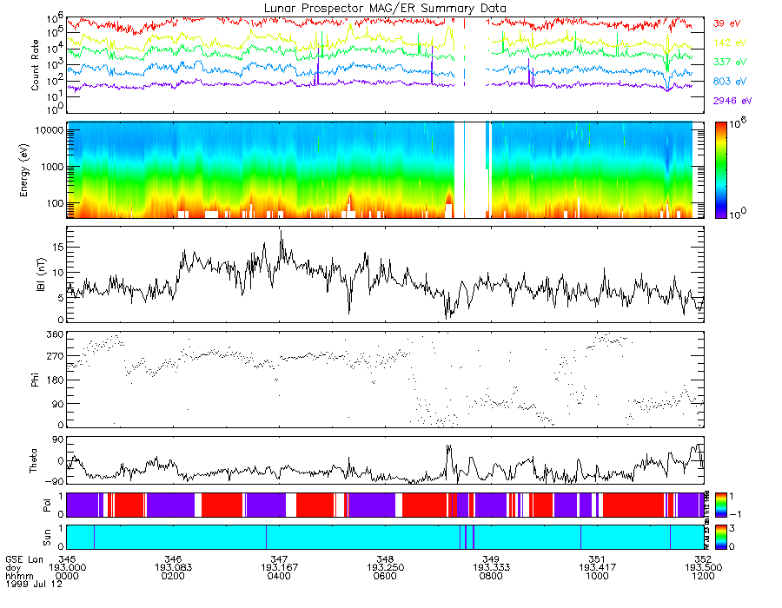Click the '360' tick on Phi axis
This screenshot has height=608, width=782.
55,334
